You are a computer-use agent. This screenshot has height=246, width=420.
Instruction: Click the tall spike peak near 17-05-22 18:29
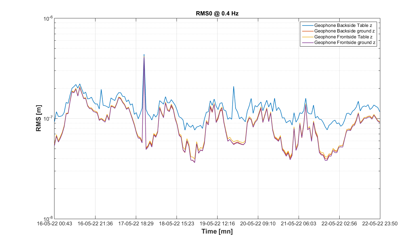click(144, 55)
